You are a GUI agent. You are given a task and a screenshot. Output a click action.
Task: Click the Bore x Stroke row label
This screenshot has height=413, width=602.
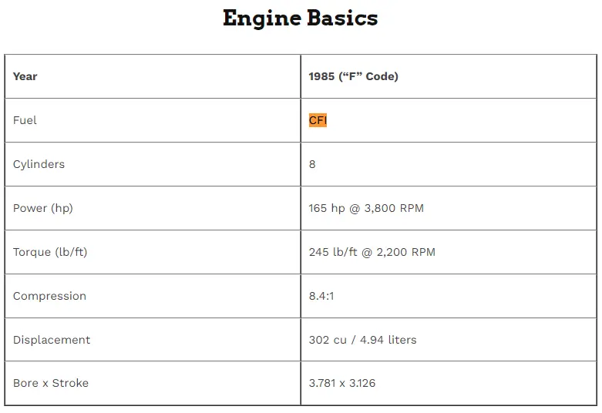click(51, 383)
